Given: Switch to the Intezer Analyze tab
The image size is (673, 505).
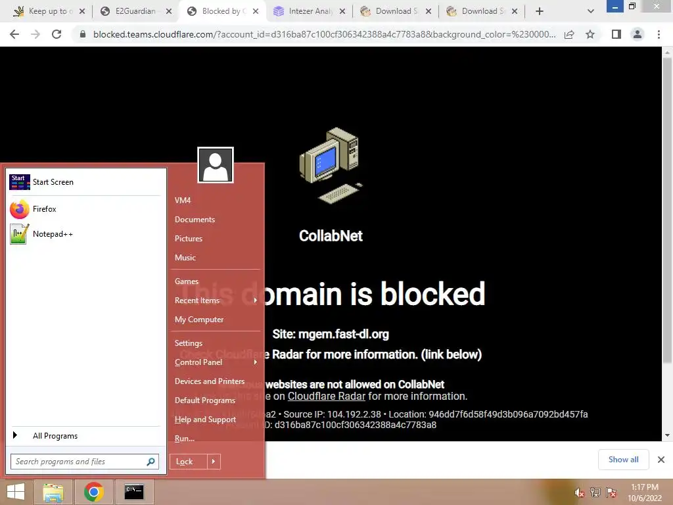Looking at the screenshot, I should [x=309, y=12].
